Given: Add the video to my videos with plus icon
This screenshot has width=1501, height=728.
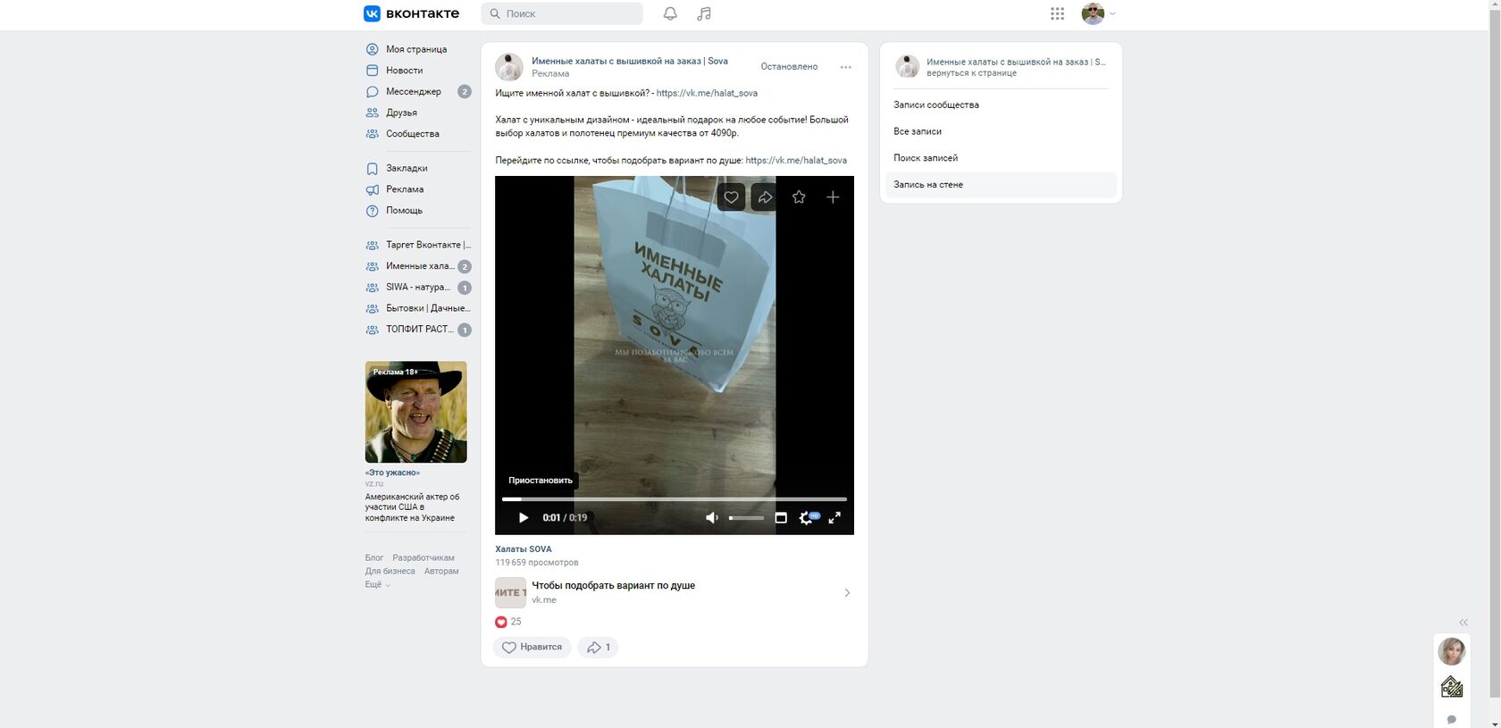Looking at the screenshot, I should [833, 197].
